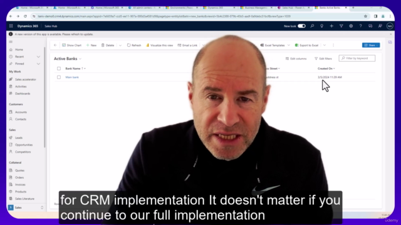Open the Dynamics 365 app launcher waffle

pos(11,26)
